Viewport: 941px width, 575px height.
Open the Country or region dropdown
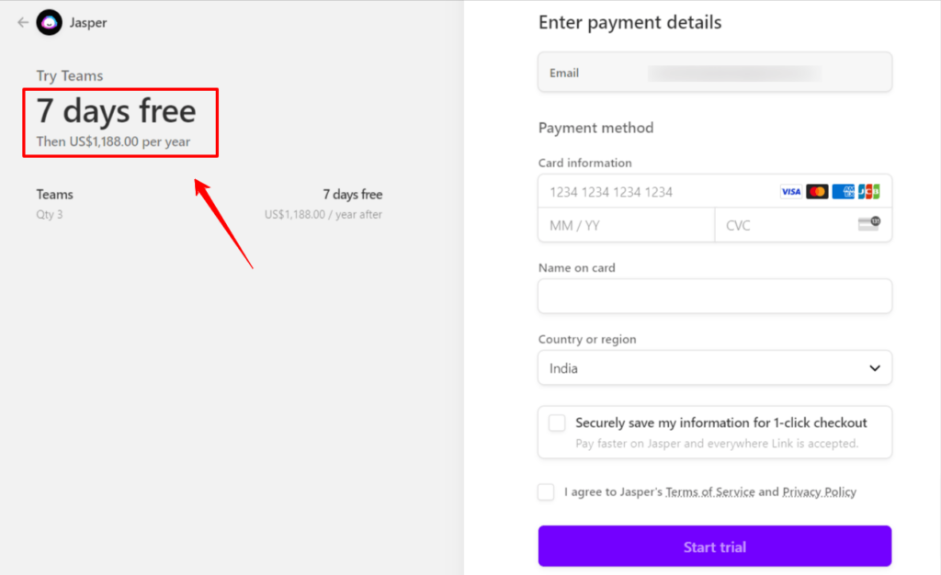click(715, 368)
